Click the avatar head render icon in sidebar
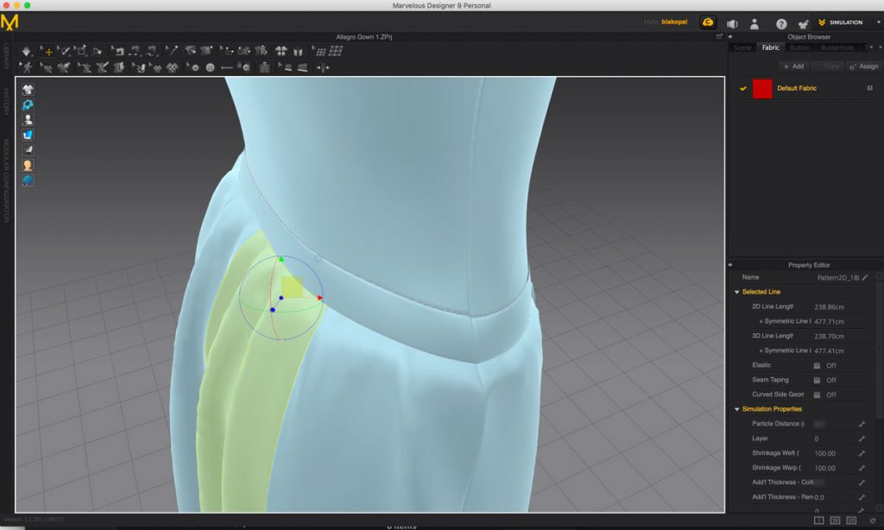The image size is (884, 530). [28, 165]
